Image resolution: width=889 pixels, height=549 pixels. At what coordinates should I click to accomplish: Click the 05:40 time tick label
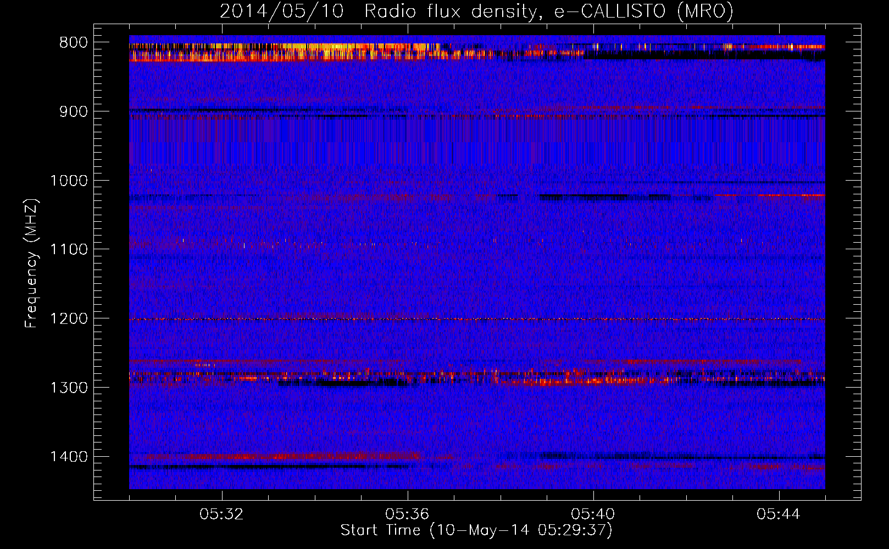coord(593,514)
